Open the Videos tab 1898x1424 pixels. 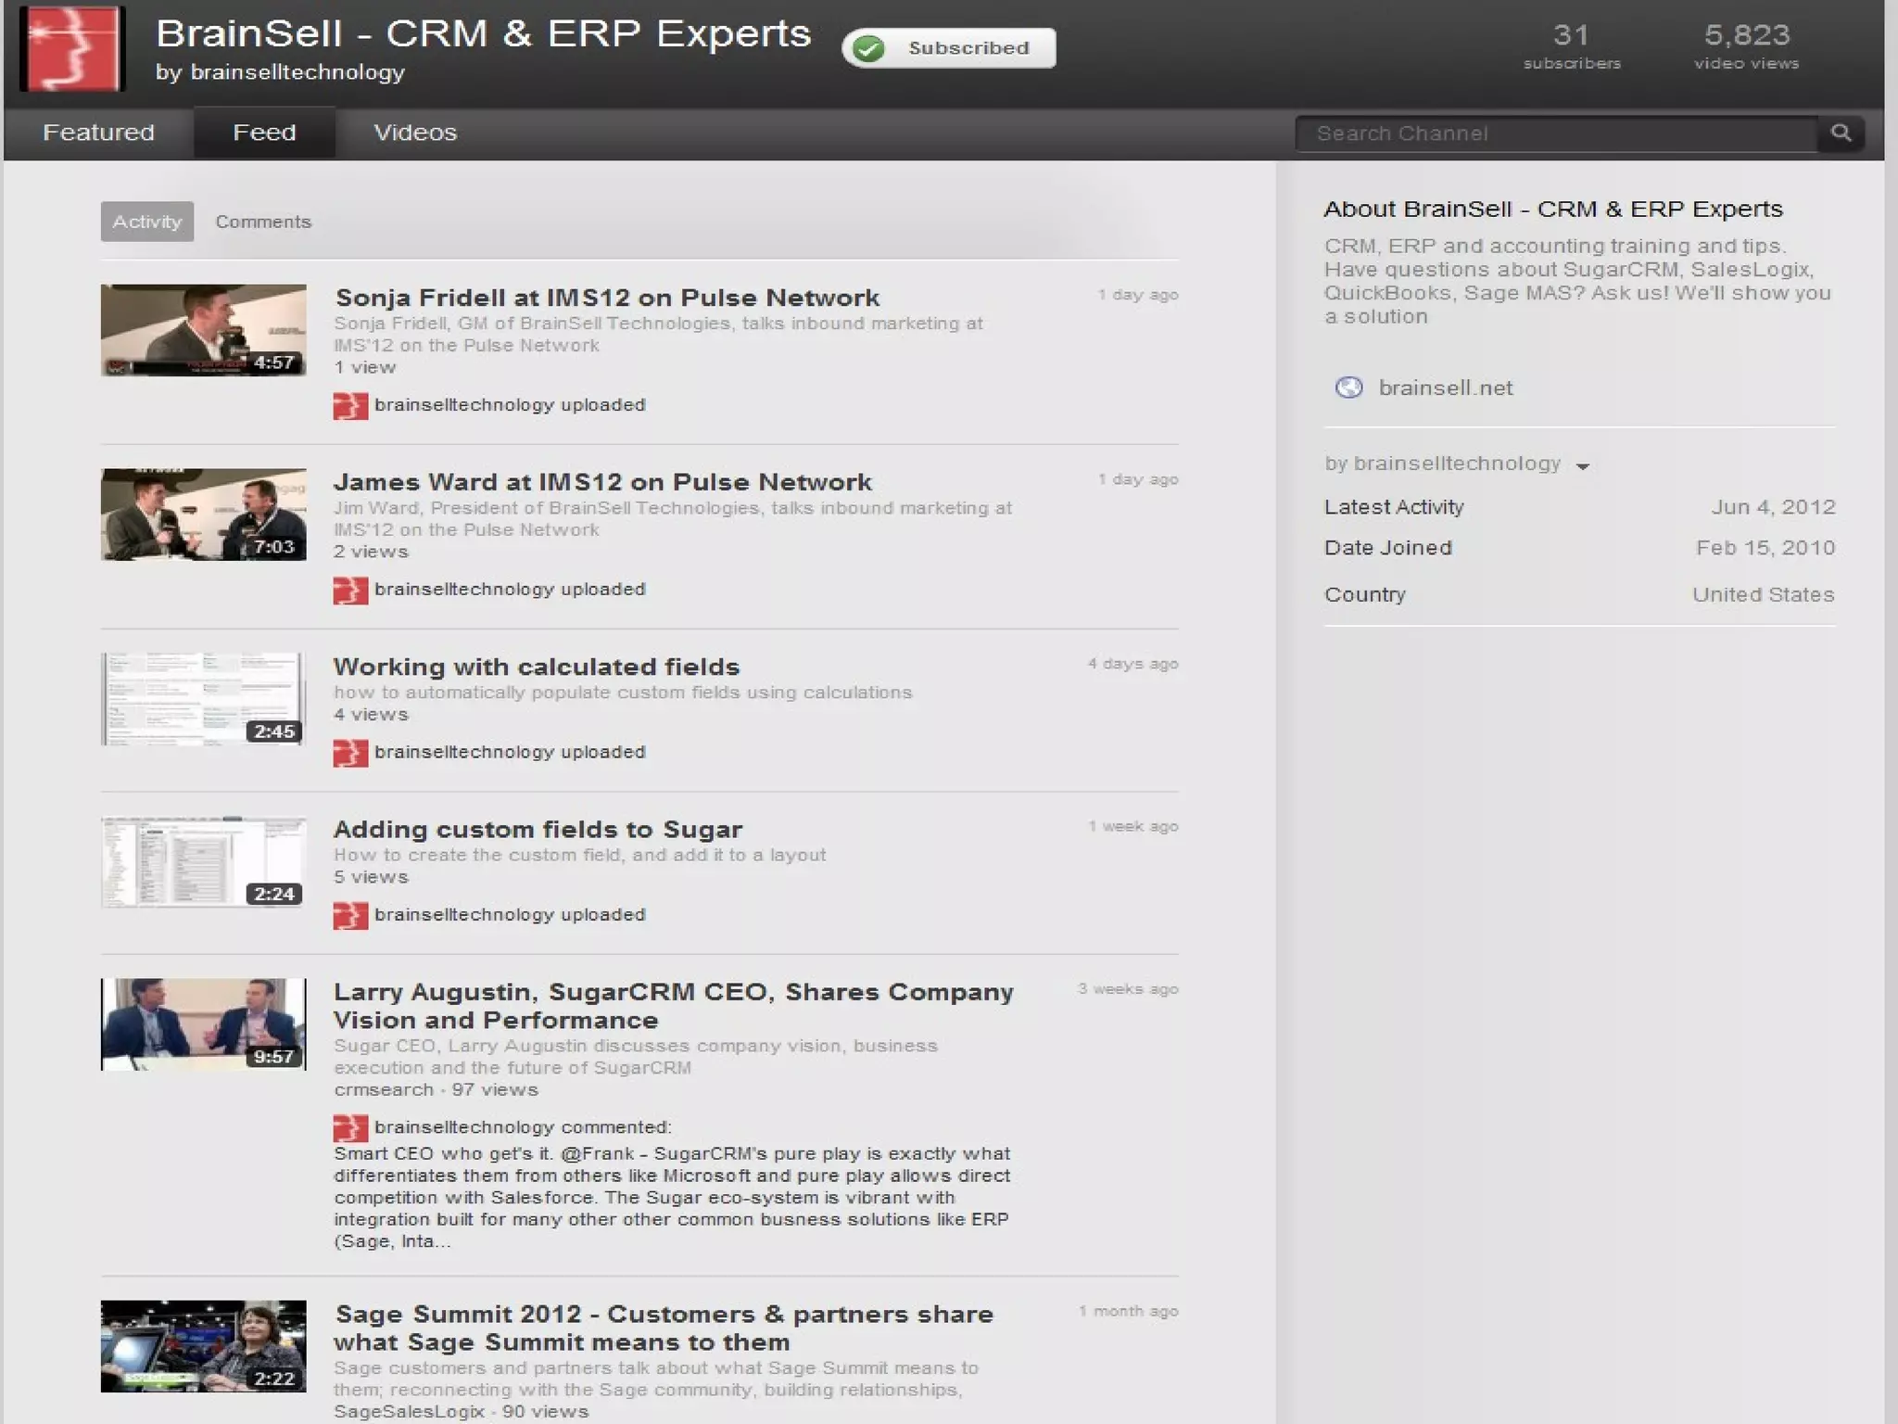[415, 133]
